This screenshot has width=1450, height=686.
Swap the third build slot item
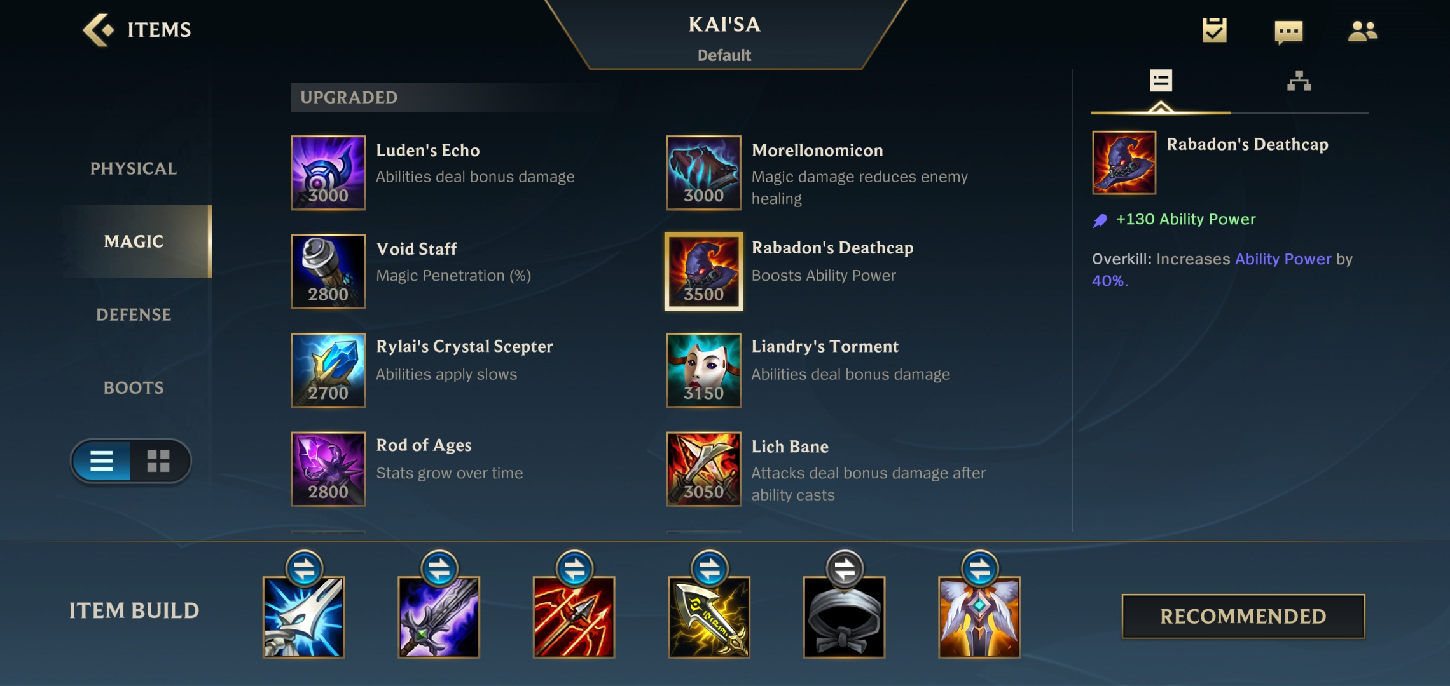(574, 568)
